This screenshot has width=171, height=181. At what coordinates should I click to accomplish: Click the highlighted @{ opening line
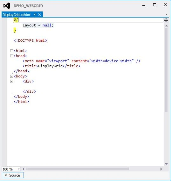pos(16,20)
